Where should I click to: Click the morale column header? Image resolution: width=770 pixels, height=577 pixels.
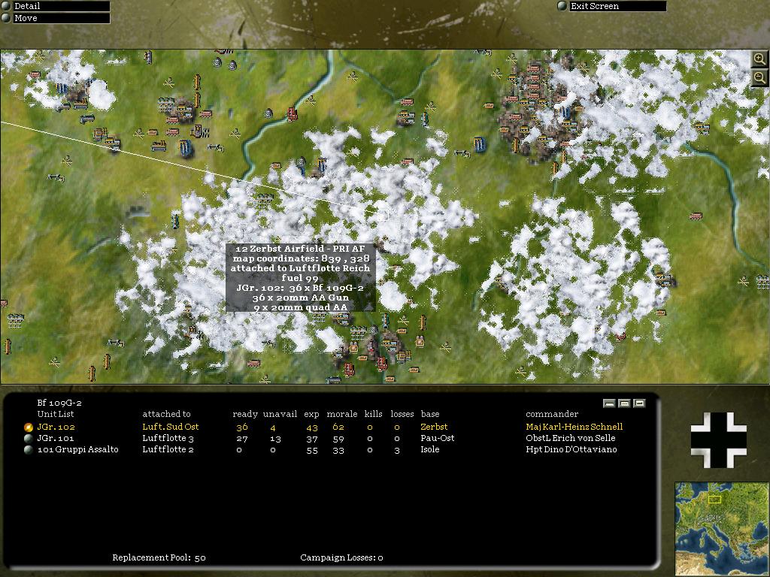[342, 414]
